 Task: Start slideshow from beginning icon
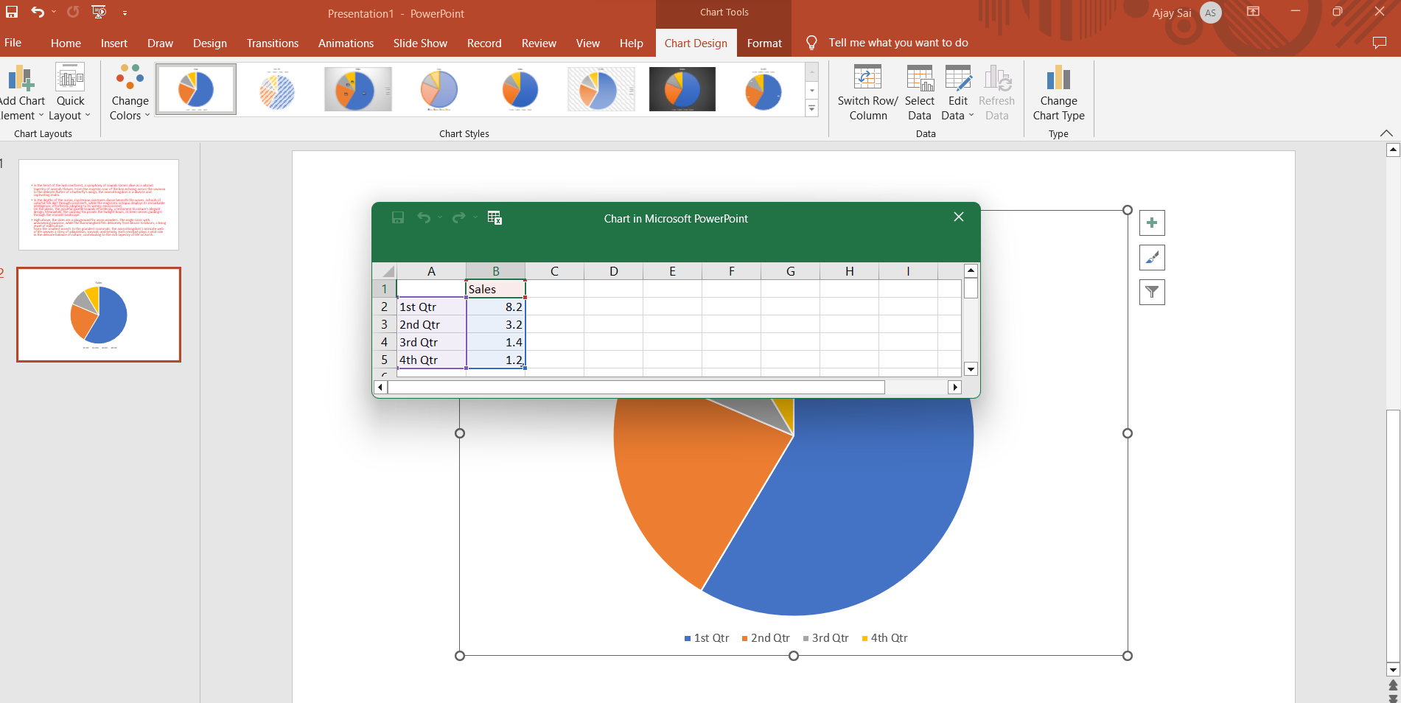coord(99,12)
